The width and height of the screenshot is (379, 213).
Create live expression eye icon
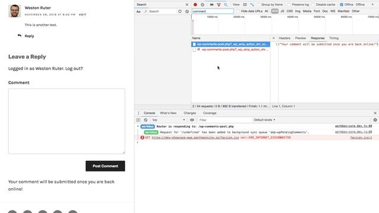click(192, 120)
